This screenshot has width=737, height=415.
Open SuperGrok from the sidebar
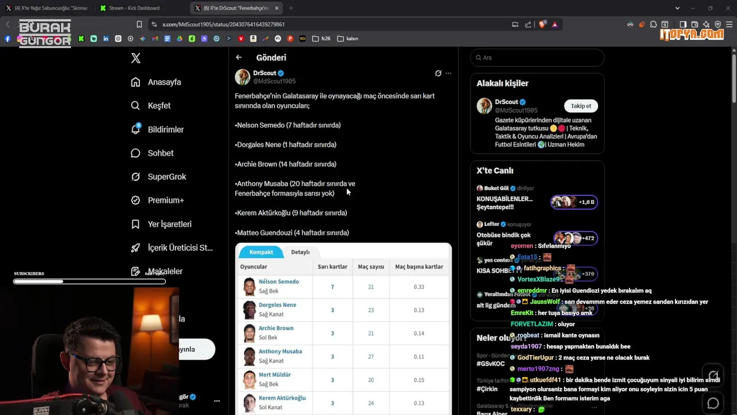tap(158, 176)
